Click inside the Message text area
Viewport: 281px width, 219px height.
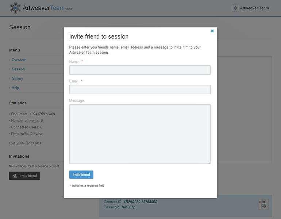(140, 134)
